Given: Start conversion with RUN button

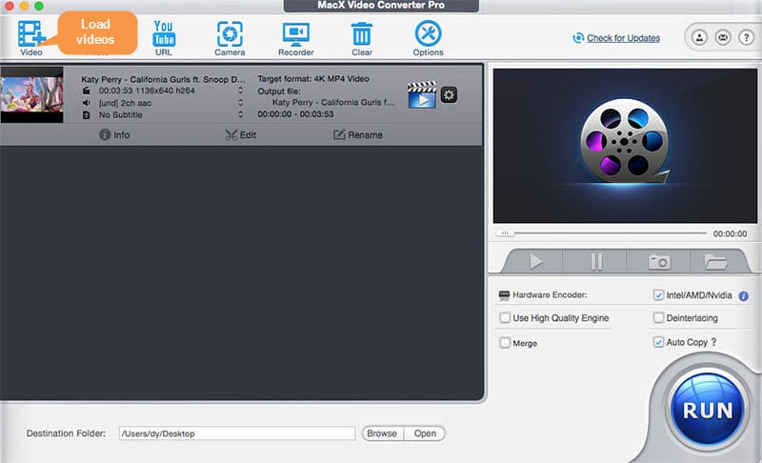Looking at the screenshot, I should click(708, 410).
